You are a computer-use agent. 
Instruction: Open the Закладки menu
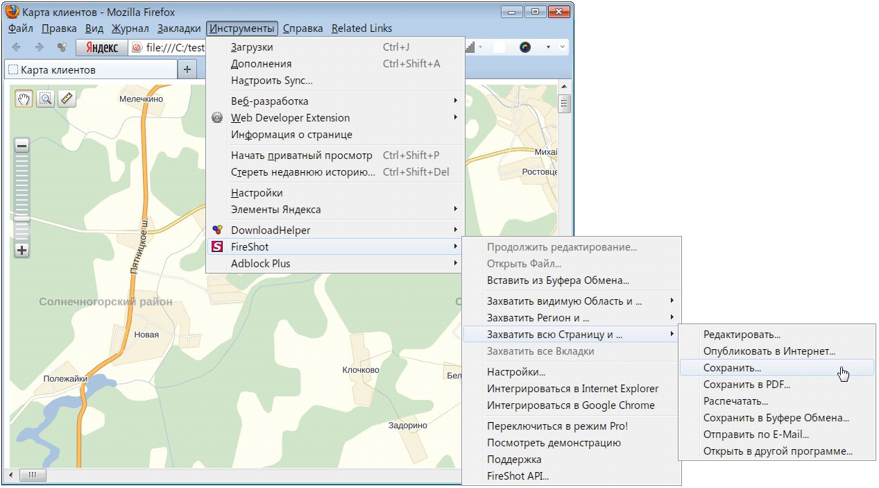[x=179, y=28]
